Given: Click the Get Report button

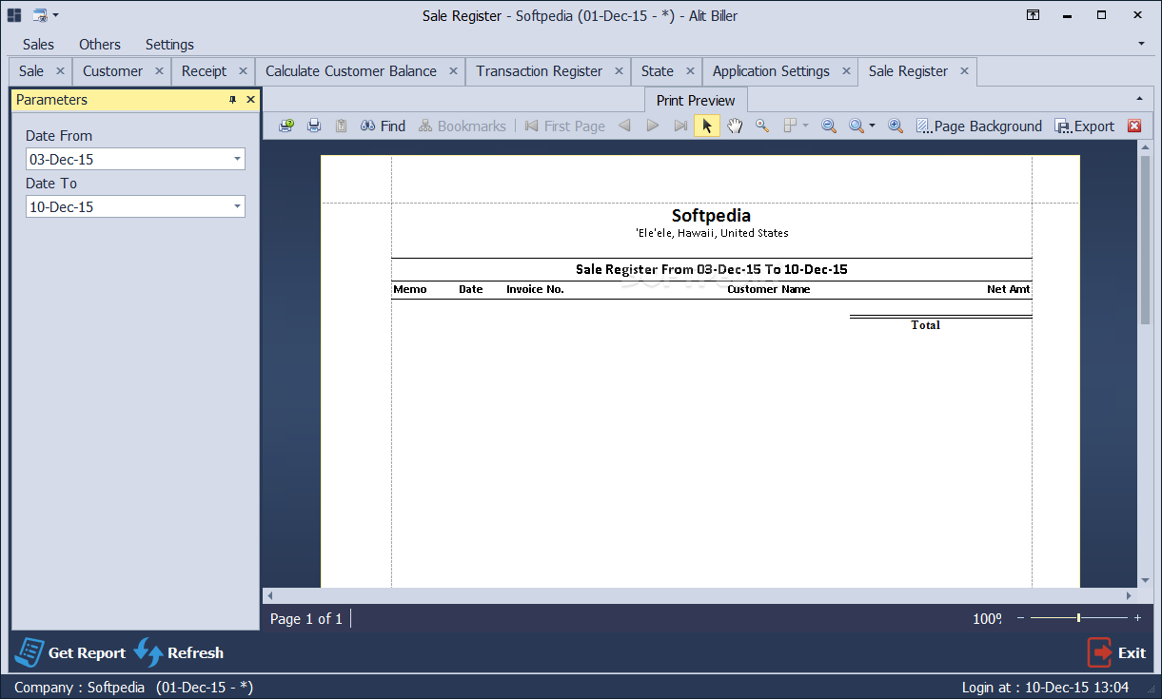Looking at the screenshot, I should coord(71,652).
